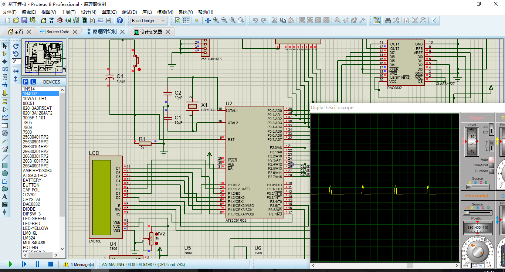This screenshot has width=505, height=272.
Task: Open the 4 Message(s) log
Action: [x=79, y=265]
